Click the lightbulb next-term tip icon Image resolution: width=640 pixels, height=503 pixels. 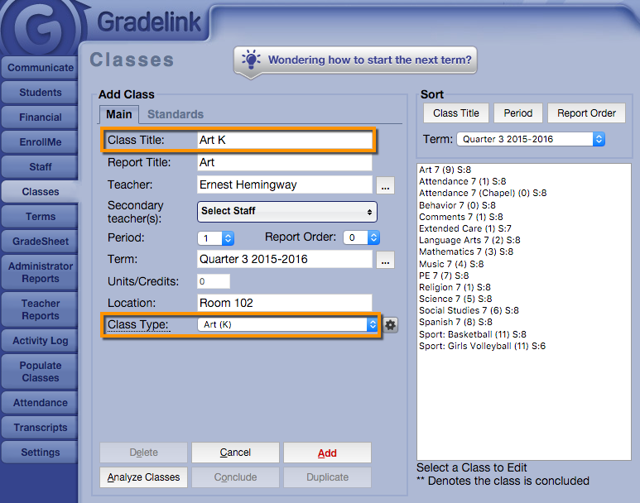(250, 60)
